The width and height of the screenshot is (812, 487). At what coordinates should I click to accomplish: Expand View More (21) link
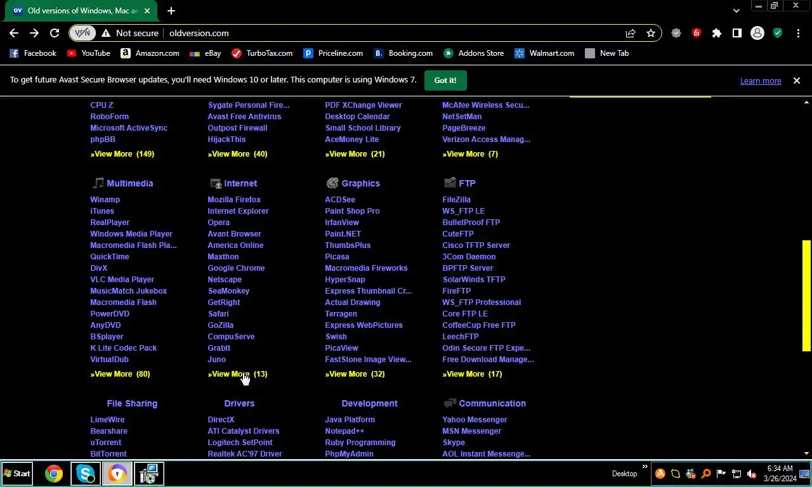(355, 154)
